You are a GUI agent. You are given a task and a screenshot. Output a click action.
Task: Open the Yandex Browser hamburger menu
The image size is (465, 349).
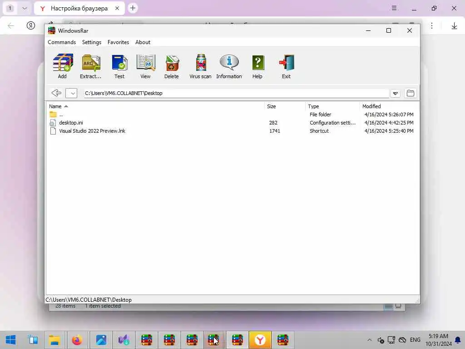click(x=394, y=8)
